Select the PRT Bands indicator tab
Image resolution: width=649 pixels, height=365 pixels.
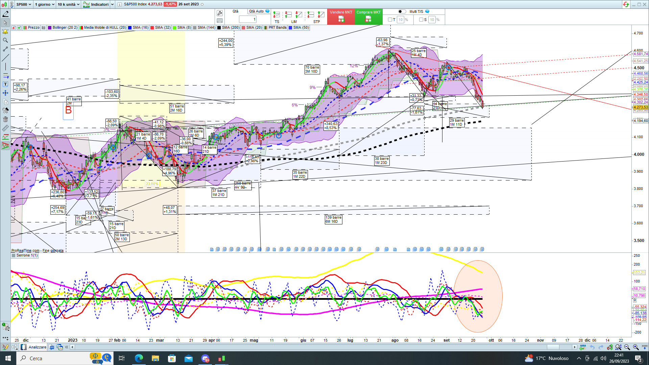tap(275, 28)
